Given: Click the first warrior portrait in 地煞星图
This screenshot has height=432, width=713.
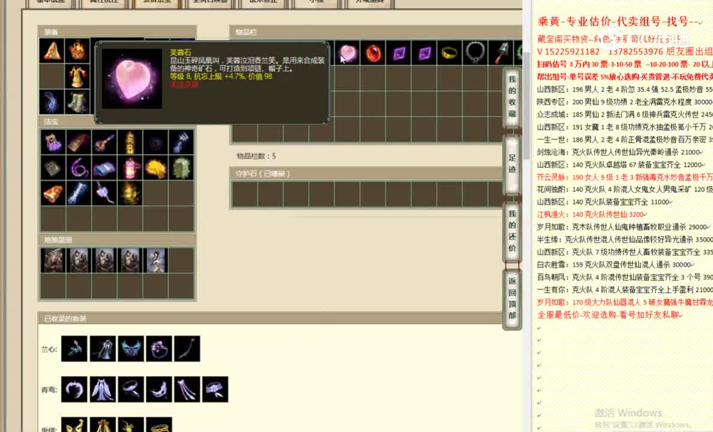Looking at the screenshot, I should pyautogui.click(x=53, y=260).
